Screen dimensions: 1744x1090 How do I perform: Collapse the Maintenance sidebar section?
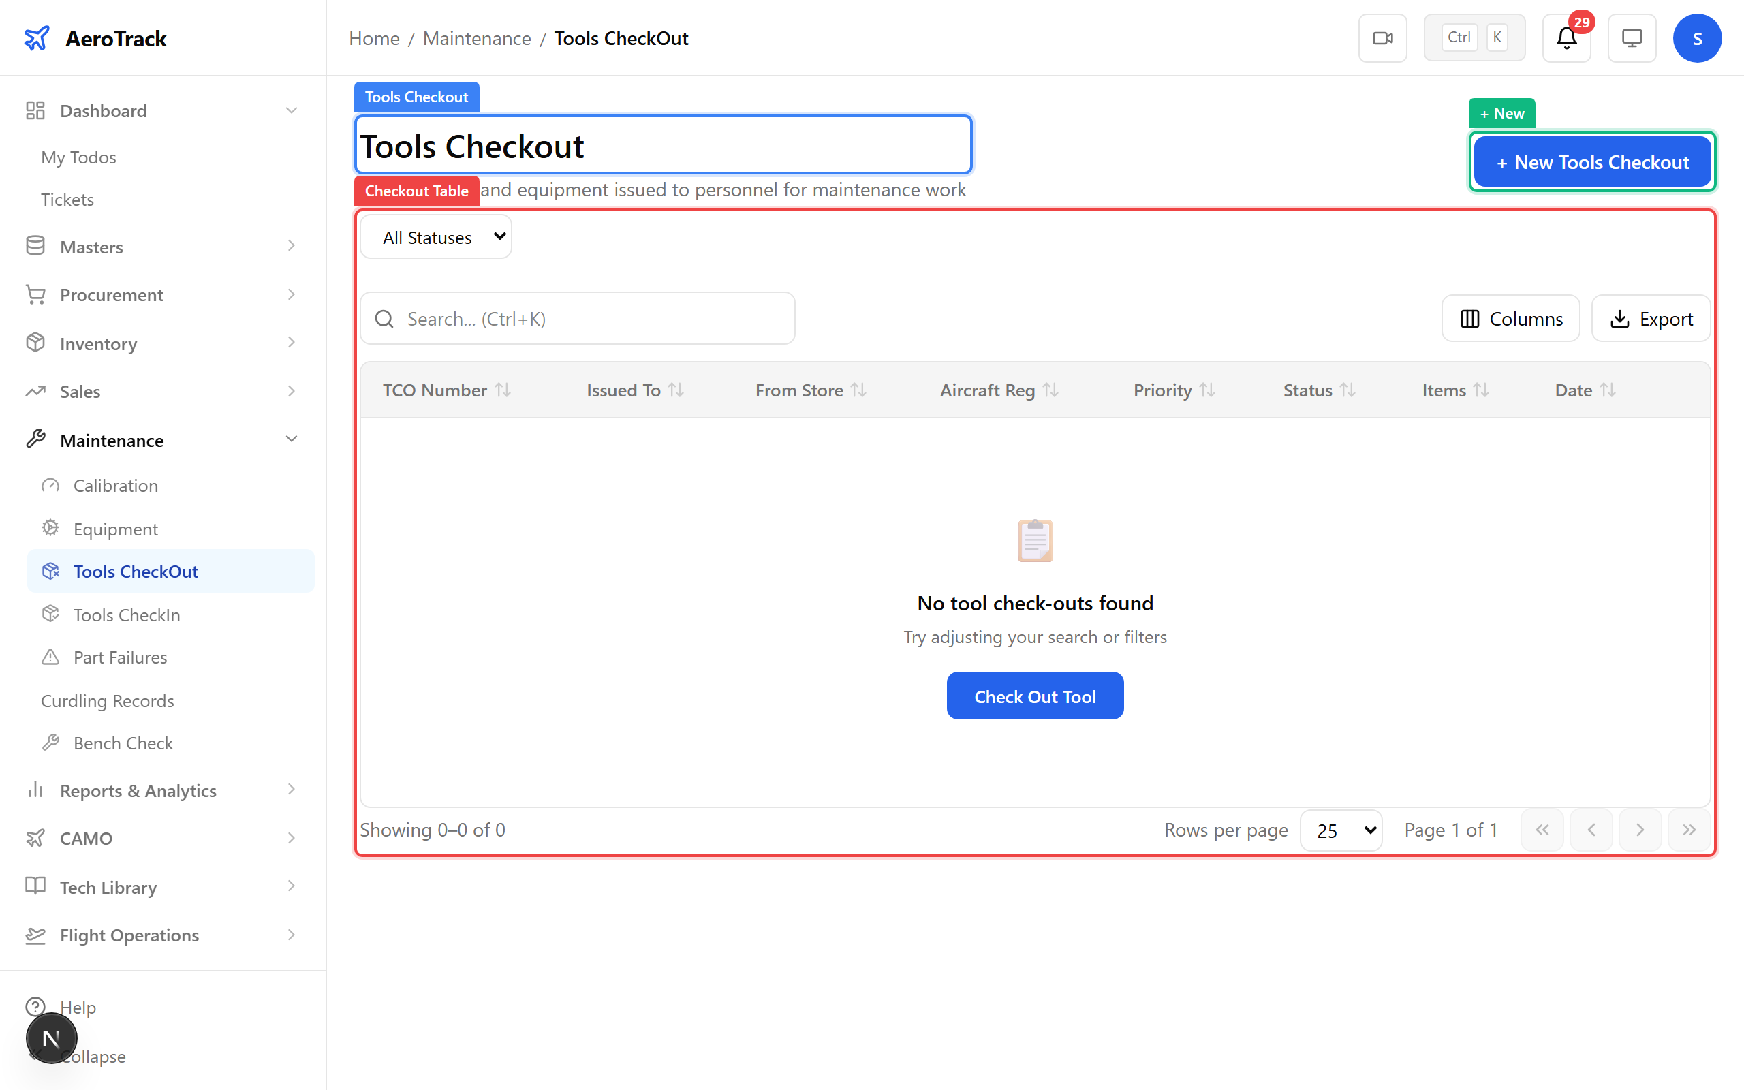(291, 440)
